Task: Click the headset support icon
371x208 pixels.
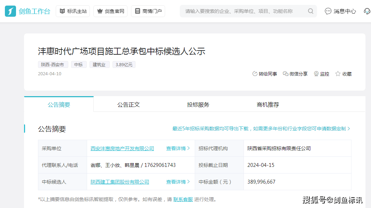Action: click(x=367, y=11)
